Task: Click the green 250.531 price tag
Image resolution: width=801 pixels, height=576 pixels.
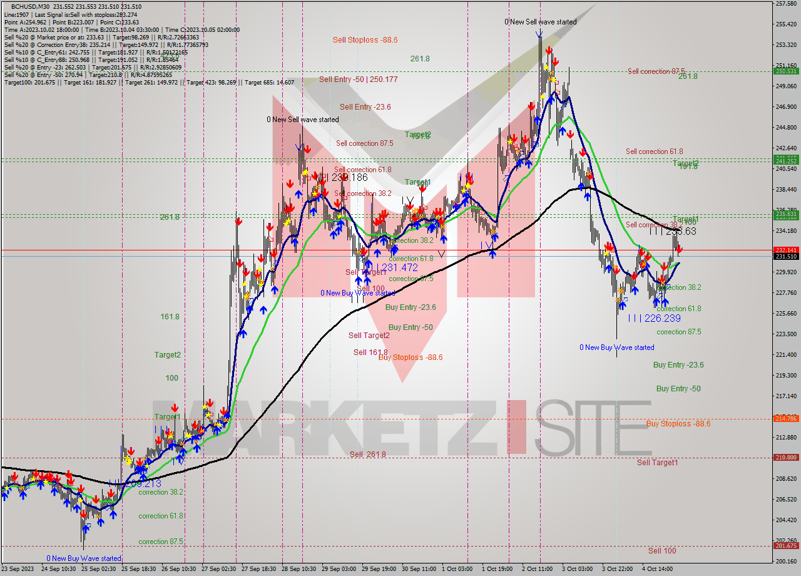Action: 786,71
